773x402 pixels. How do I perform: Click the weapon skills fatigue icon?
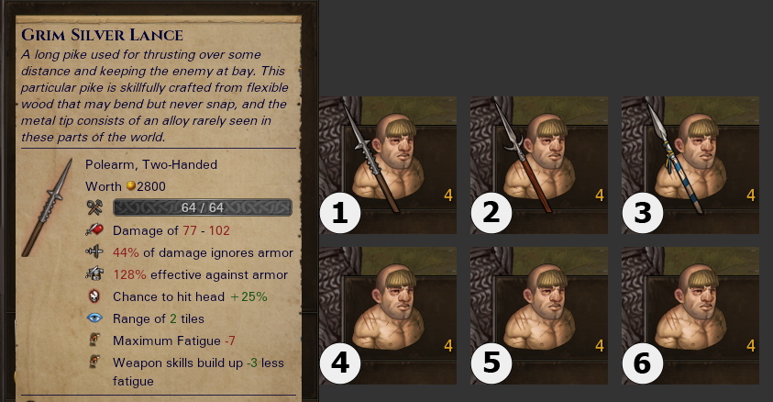point(94,362)
